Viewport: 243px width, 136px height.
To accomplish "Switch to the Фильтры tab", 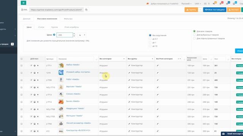I will (x=68, y=19).
